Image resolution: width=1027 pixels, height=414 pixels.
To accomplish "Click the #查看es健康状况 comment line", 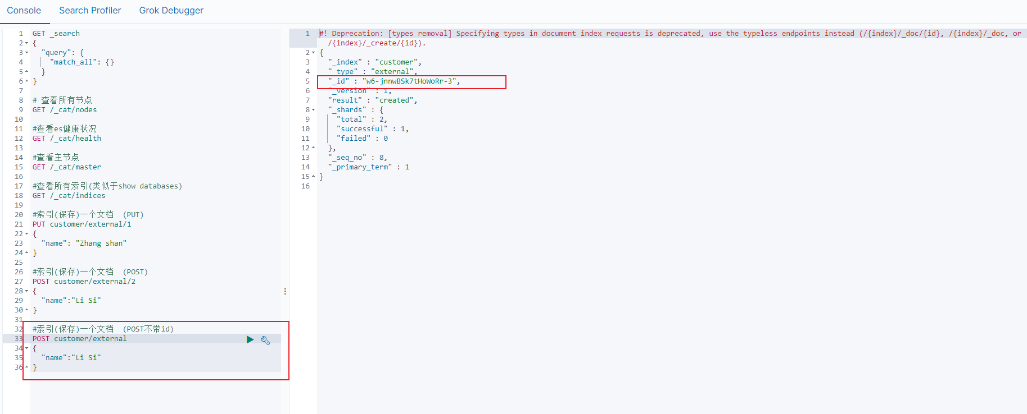I will tap(65, 129).
